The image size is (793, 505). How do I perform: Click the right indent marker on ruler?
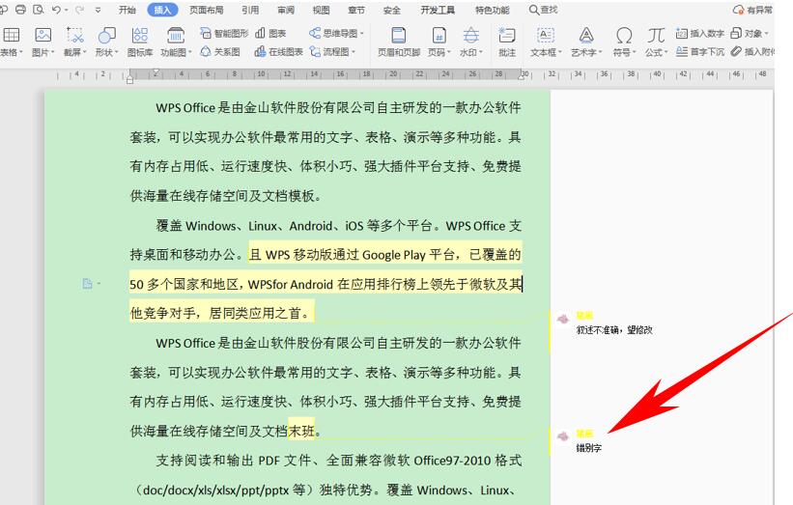coord(522,76)
